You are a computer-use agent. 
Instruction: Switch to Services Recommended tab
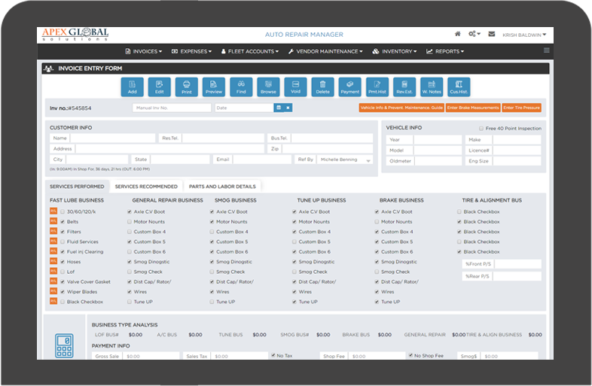pos(146,187)
